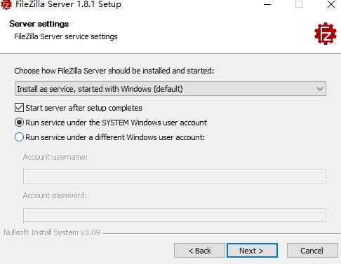Click the dropdown chevron arrow

click(x=320, y=89)
